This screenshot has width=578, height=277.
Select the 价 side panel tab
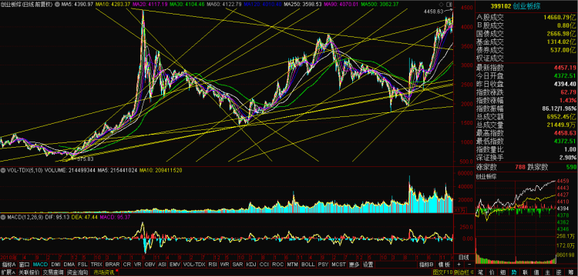492,272
